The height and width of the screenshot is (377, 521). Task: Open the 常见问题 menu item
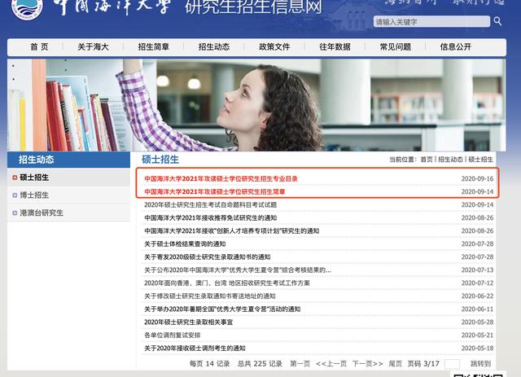[396, 47]
